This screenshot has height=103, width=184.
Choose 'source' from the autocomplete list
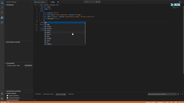[x=65, y=34]
